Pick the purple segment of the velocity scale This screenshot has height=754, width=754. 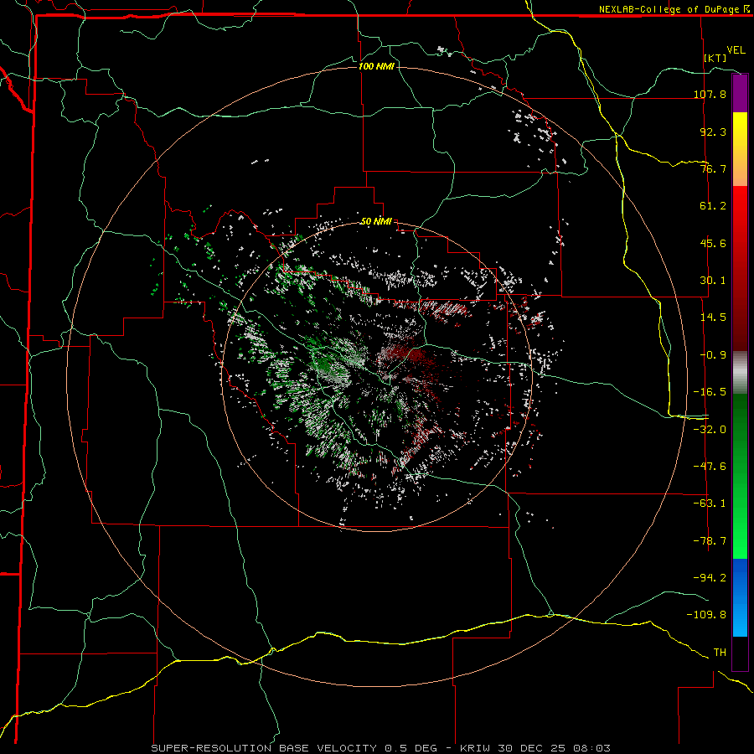740,93
